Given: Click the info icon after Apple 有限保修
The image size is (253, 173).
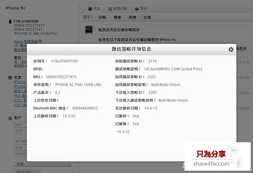Looking at the screenshot, I should (x=40, y=41).
